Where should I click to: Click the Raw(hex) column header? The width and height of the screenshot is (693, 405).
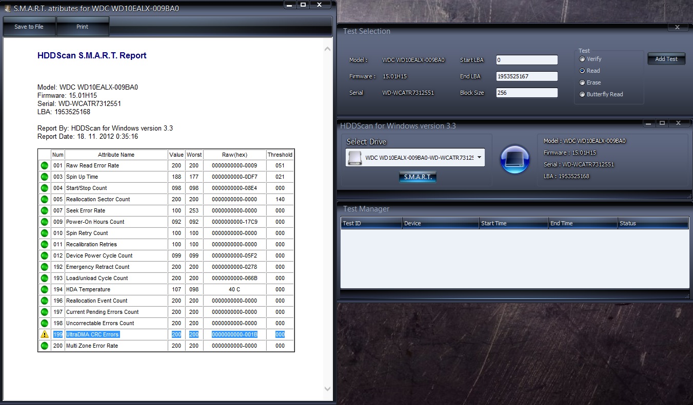[234, 155]
